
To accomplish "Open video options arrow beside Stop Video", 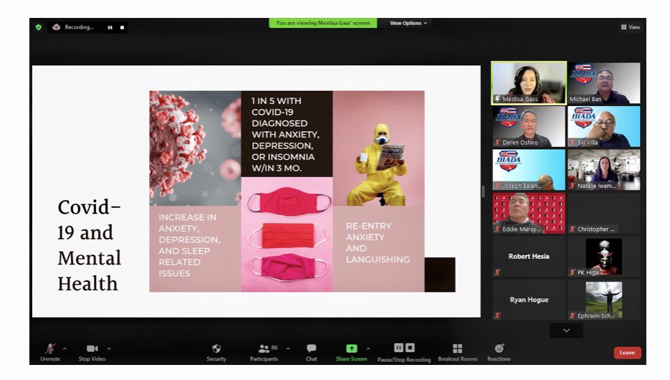I will click(109, 348).
